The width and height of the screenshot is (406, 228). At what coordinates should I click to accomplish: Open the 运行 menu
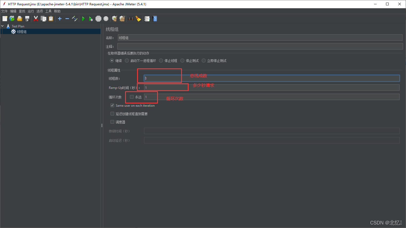point(31,11)
